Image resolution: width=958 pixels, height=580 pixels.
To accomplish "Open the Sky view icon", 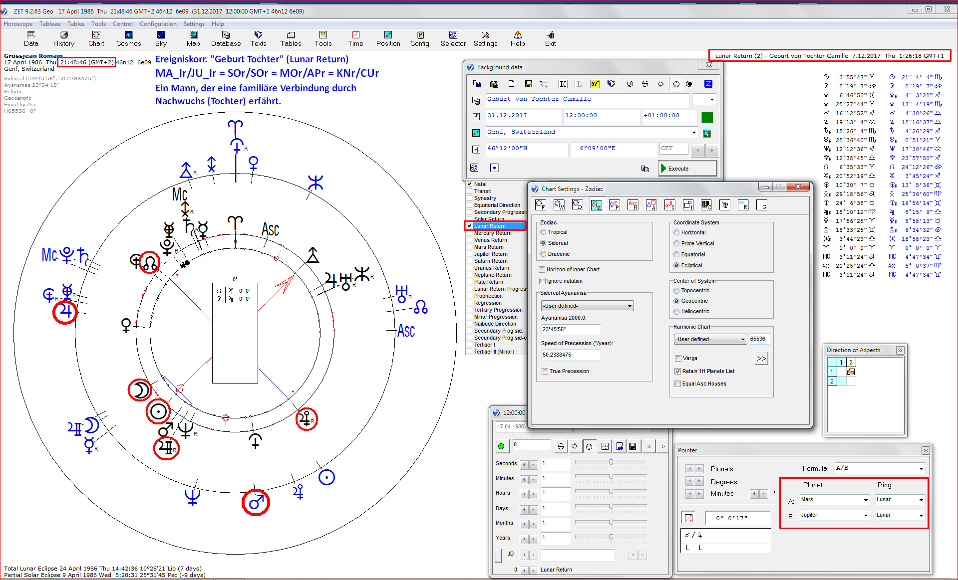I will (161, 38).
